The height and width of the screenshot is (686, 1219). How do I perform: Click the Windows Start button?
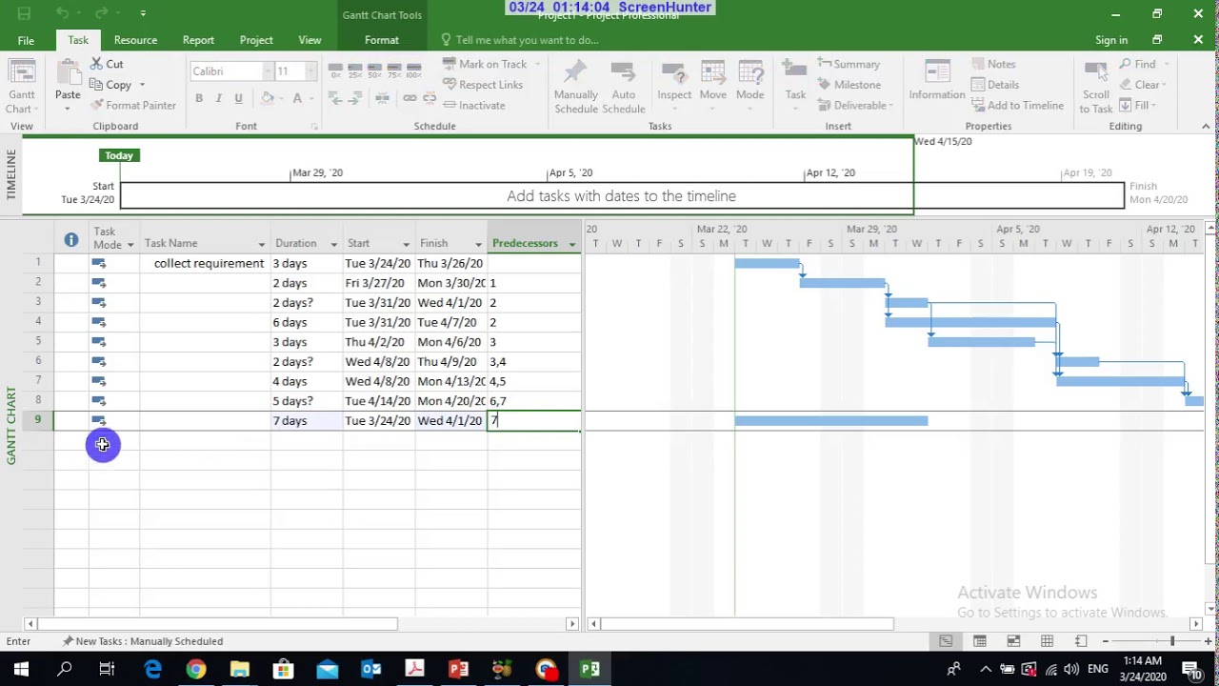pyautogui.click(x=21, y=669)
